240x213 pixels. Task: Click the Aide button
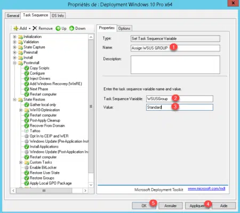tap(223, 206)
